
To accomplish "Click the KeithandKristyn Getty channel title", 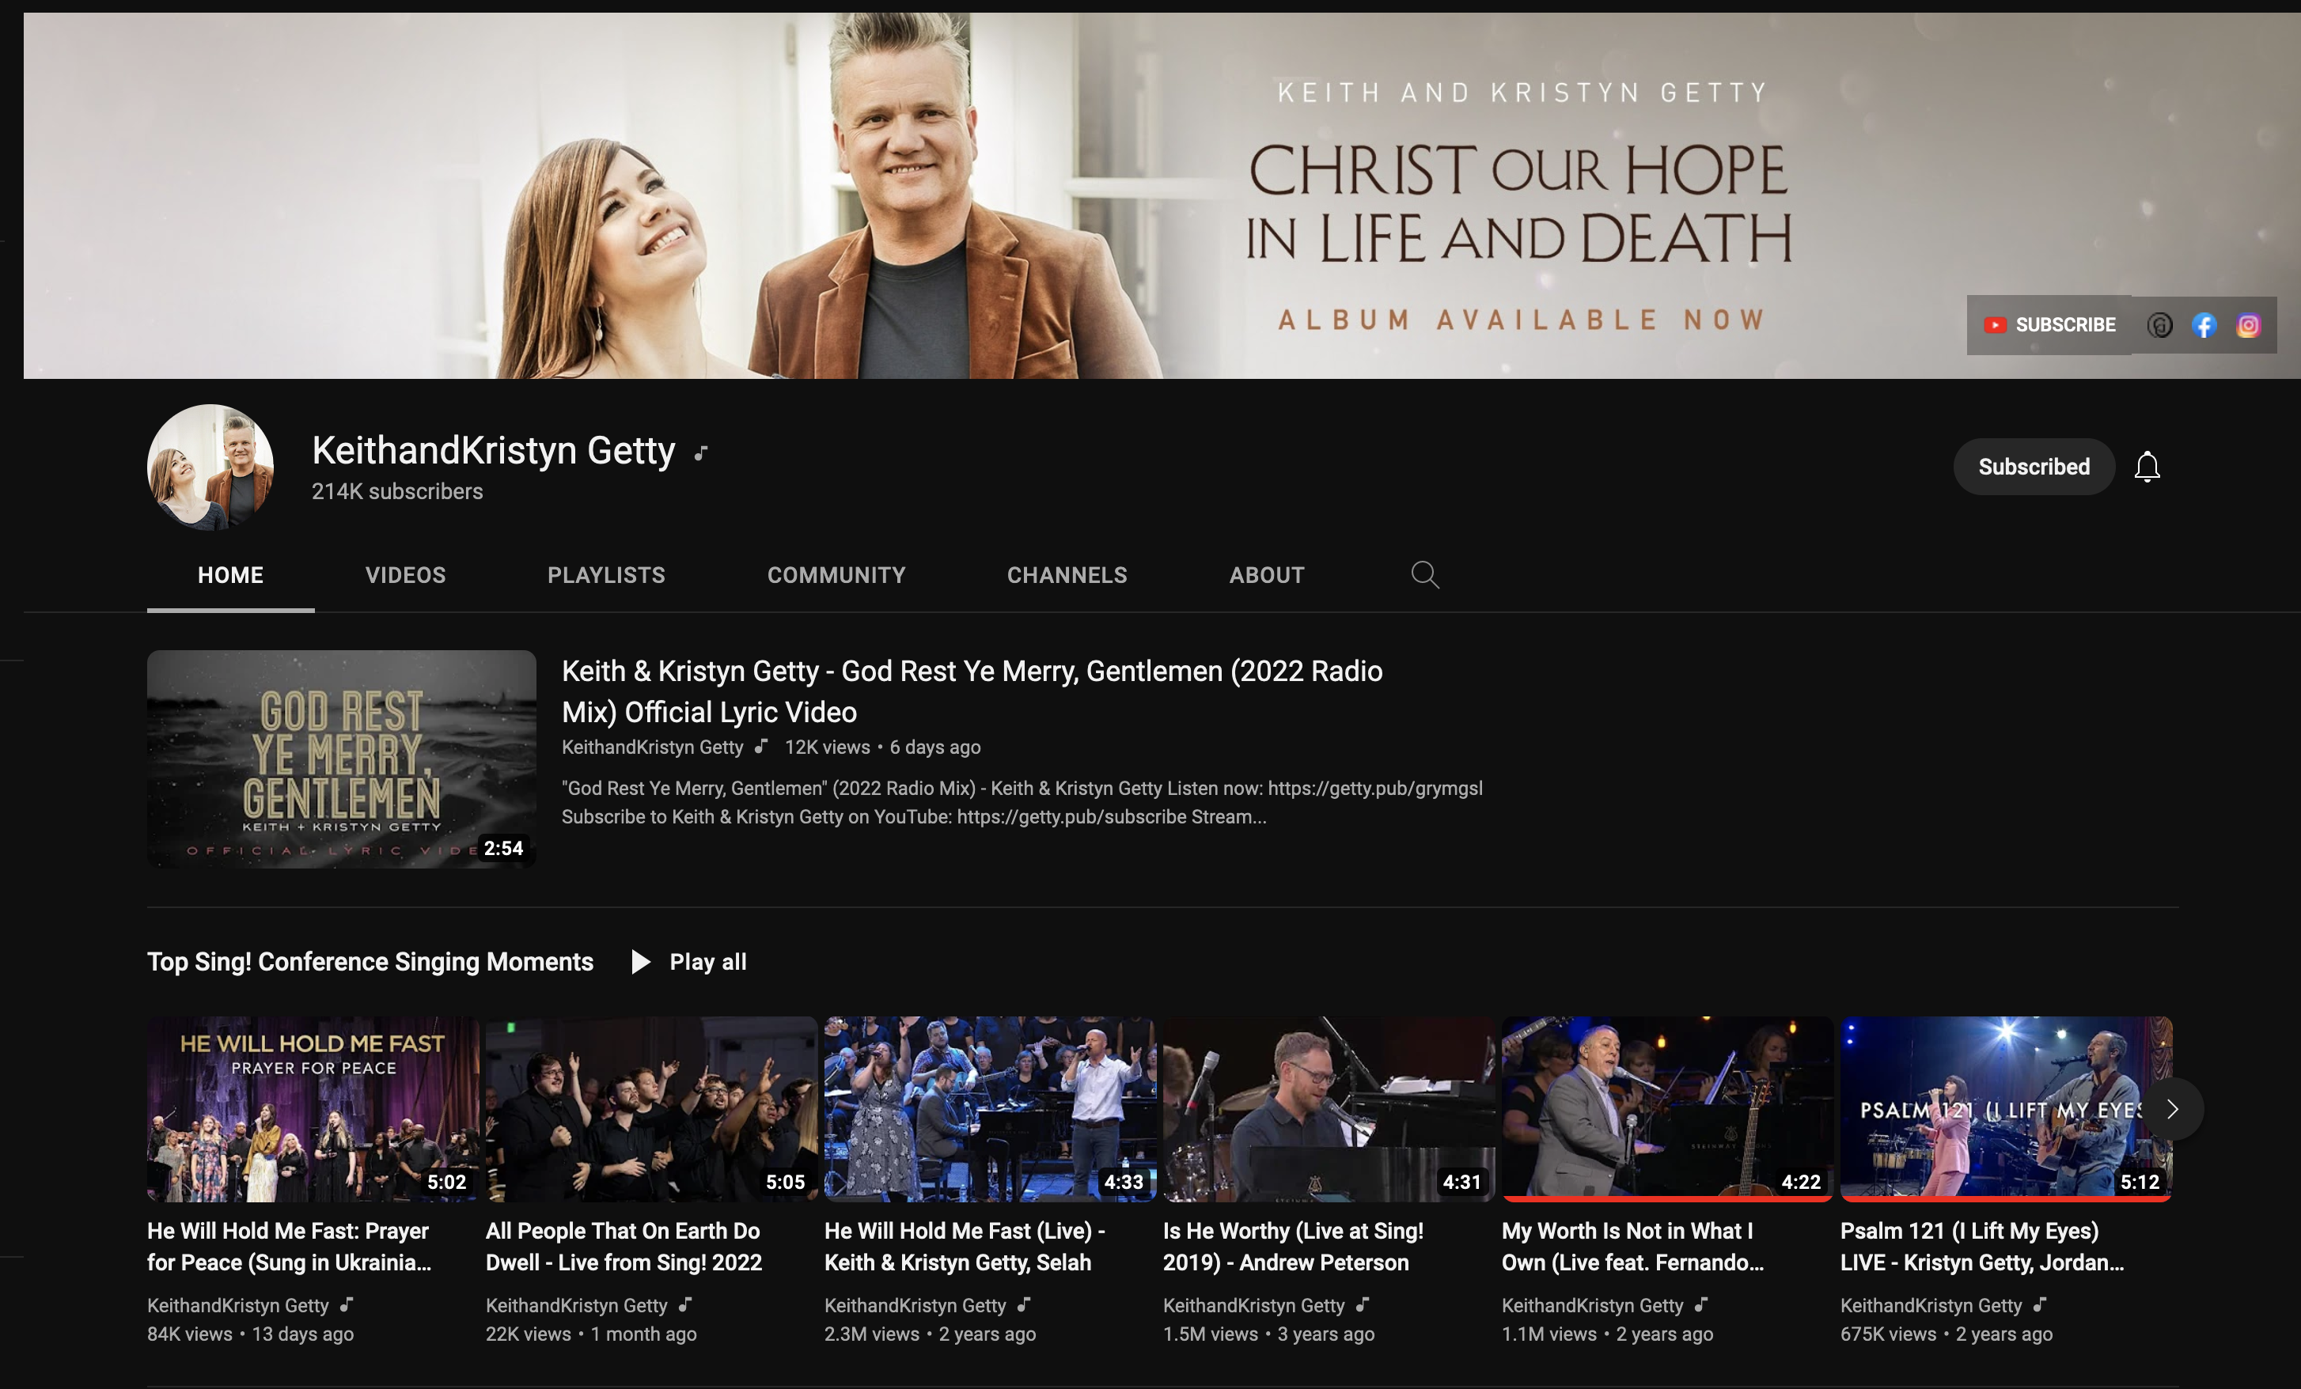I will pyautogui.click(x=493, y=451).
